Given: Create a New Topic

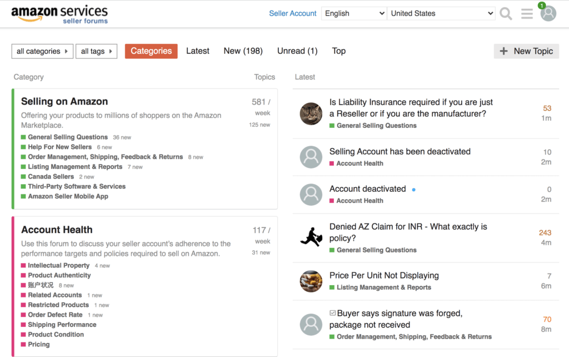Looking at the screenshot, I should click(x=527, y=51).
